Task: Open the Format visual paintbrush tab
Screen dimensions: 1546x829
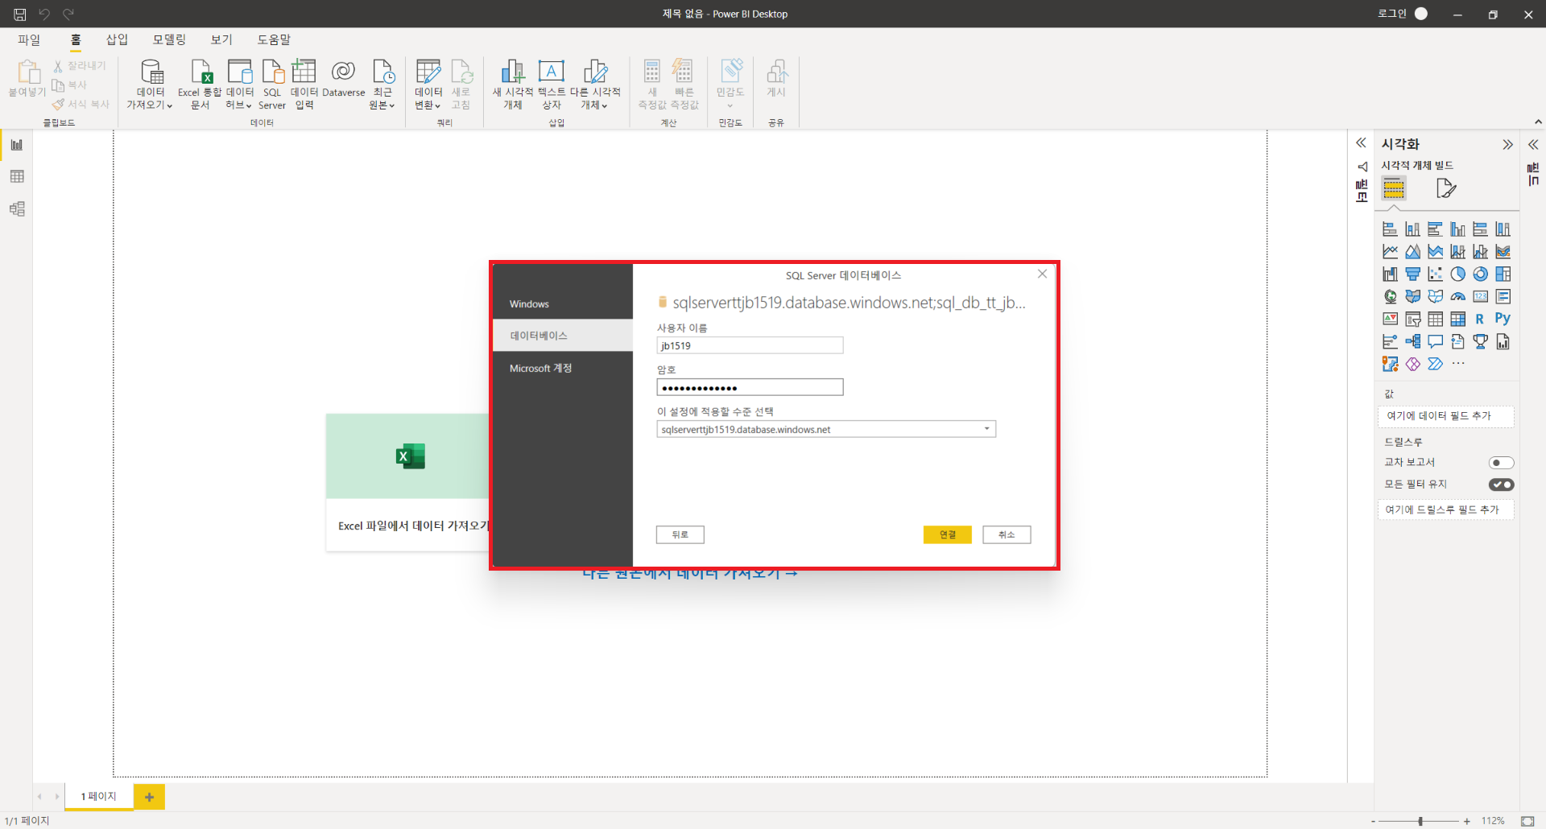Action: [x=1446, y=188]
